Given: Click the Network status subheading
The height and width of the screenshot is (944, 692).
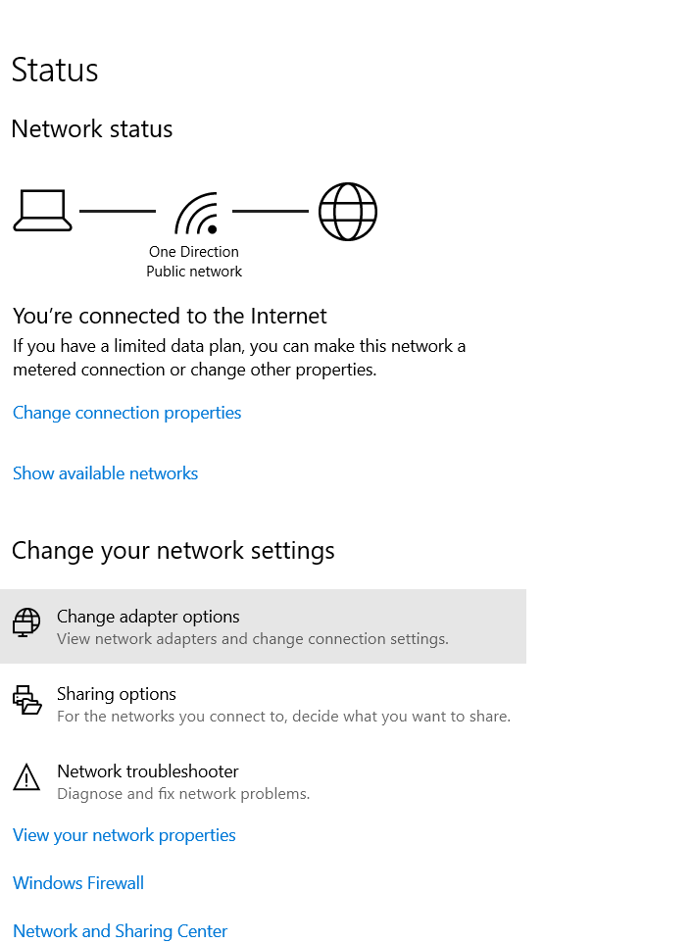Looking at the screenshot, I should [92, 129].
